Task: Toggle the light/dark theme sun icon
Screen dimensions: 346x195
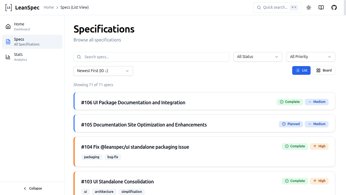Action: (x=308, y=7)
